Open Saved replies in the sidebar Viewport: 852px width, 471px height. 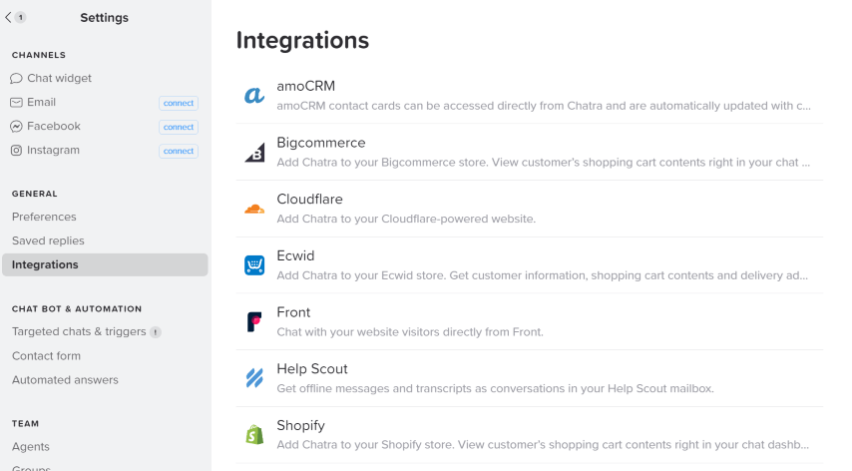tap(48, 240)
